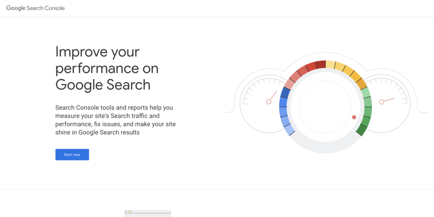Select the left gauge needle pivot circle

click(269, 102)
